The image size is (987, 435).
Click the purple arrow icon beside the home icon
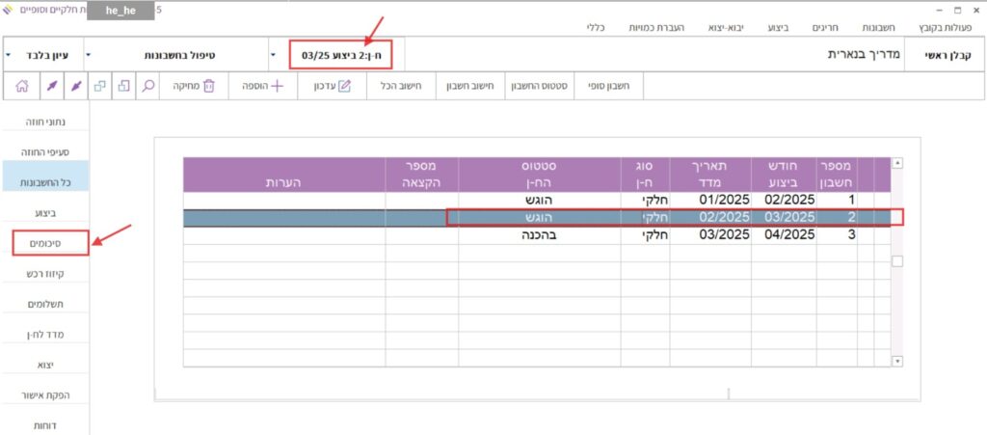(x=50, y=86)
